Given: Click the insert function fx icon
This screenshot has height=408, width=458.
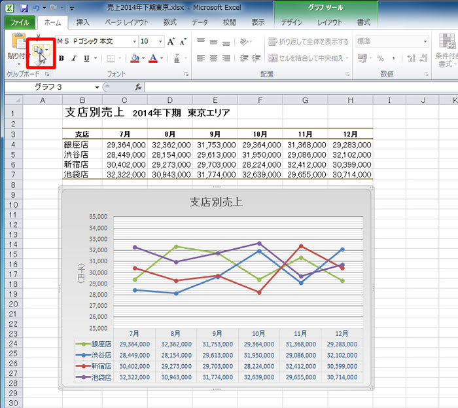Looking at the screenshot, I should coord(138,87).
